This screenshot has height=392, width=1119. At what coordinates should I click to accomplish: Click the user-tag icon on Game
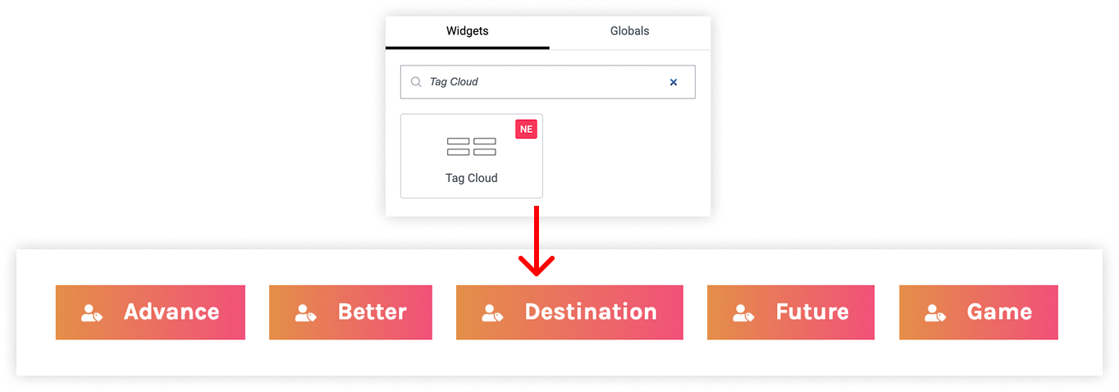[935, 312]
